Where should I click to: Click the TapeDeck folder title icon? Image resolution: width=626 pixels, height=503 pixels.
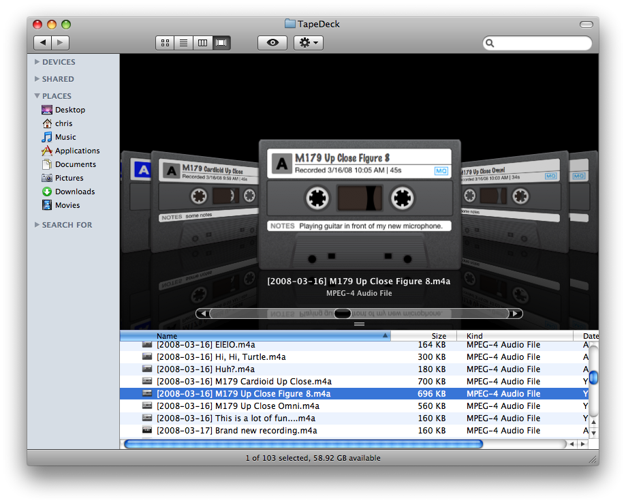coord(290,24)
